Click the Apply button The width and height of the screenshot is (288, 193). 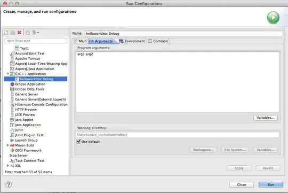239,168
